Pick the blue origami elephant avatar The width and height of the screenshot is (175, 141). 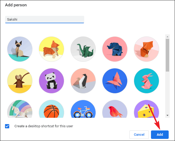tap(115, 49)
